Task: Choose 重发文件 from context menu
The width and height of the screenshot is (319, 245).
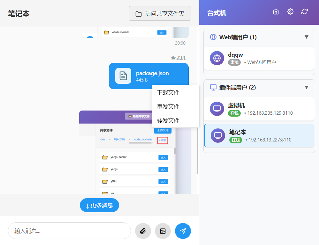Action: tap(175, 106)
